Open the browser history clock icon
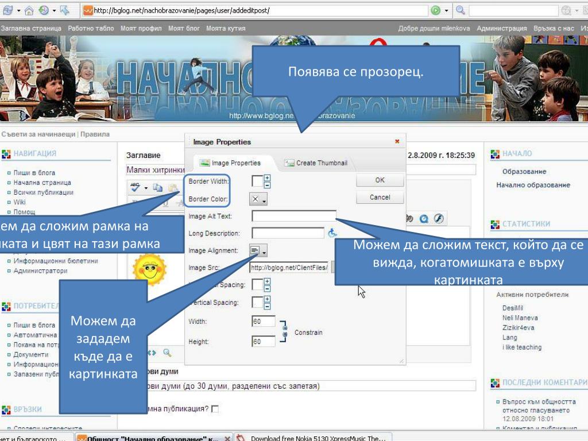 click(44, 10)
